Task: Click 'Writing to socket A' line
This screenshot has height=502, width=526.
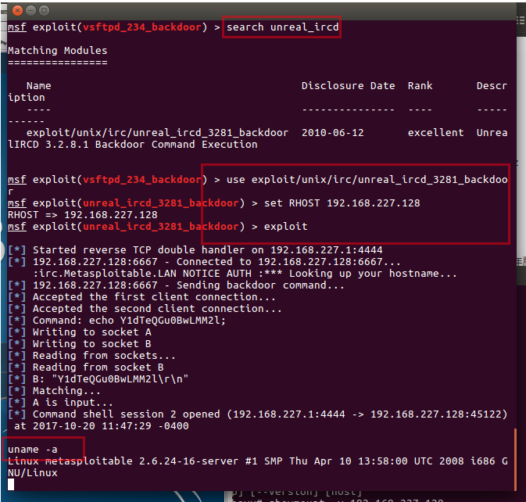Action: click(x=80, y=332)
